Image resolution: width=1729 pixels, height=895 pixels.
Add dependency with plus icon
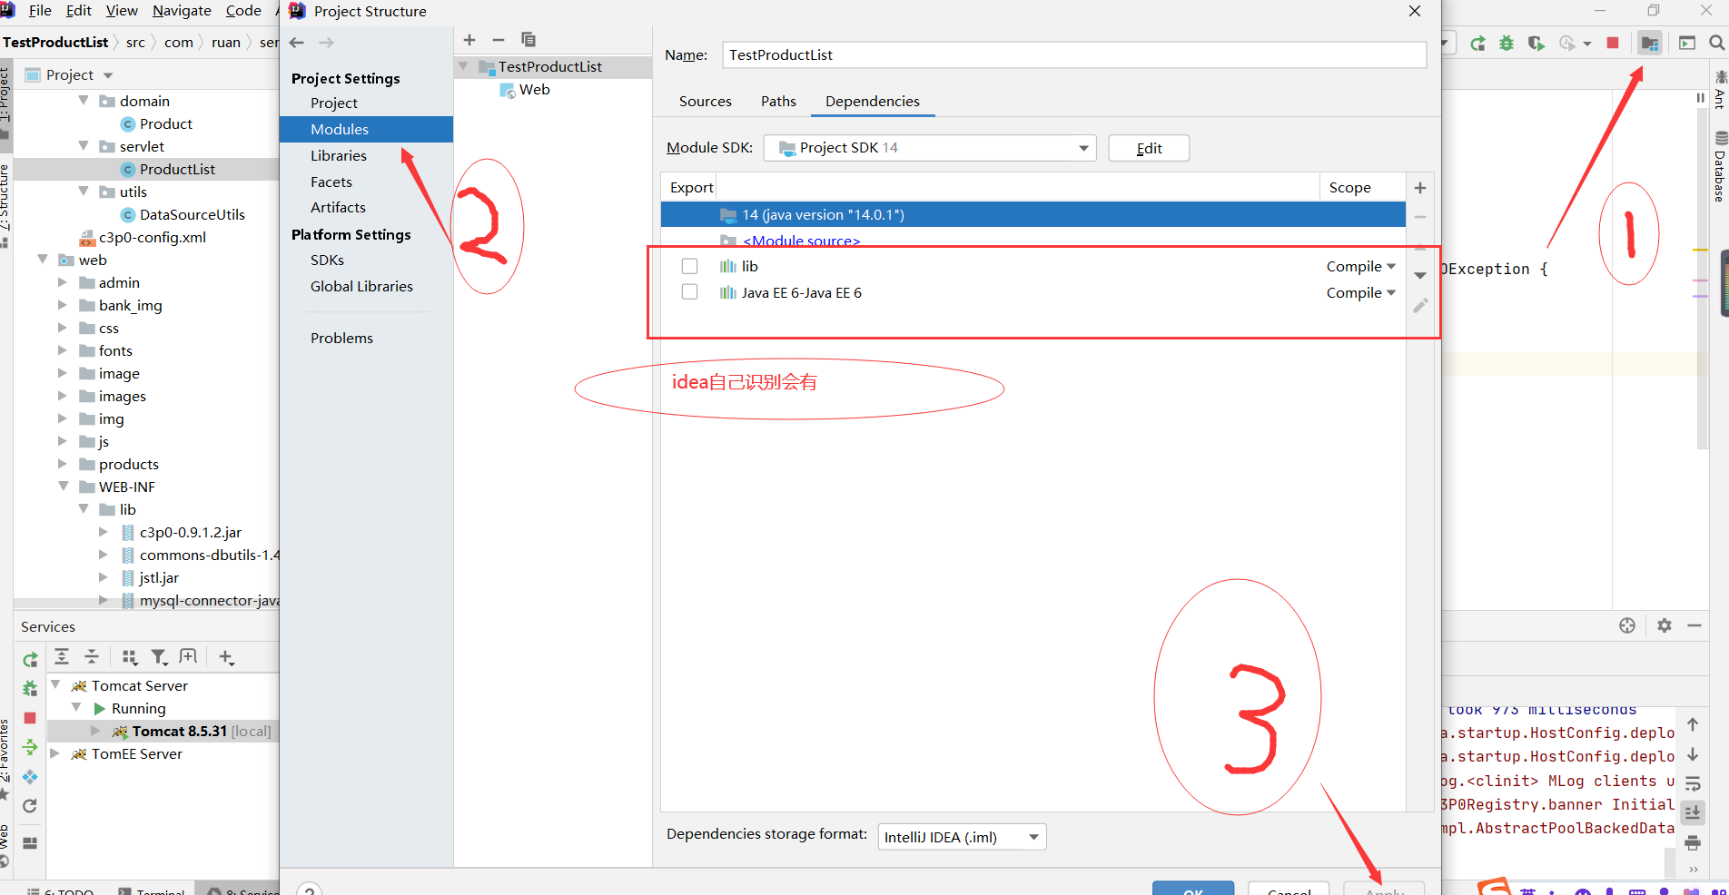(x=1420, y=188)
